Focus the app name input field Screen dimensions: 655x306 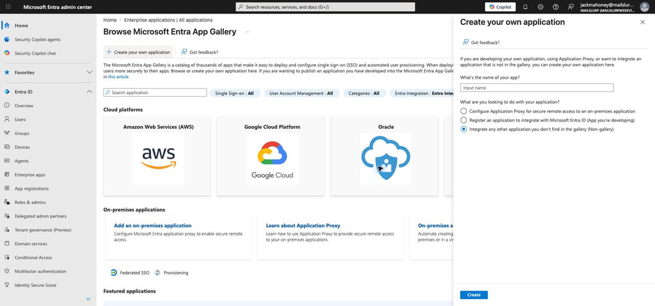537,88
